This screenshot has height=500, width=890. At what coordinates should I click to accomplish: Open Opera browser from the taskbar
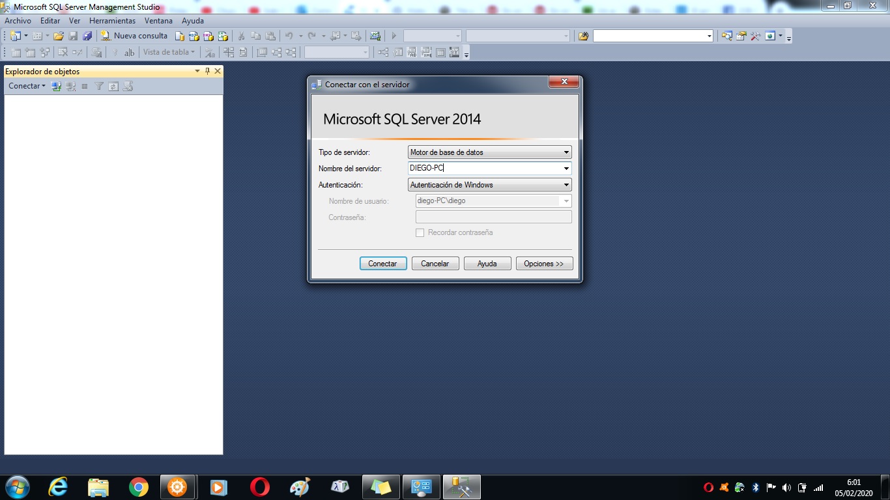tap(259, 487)
